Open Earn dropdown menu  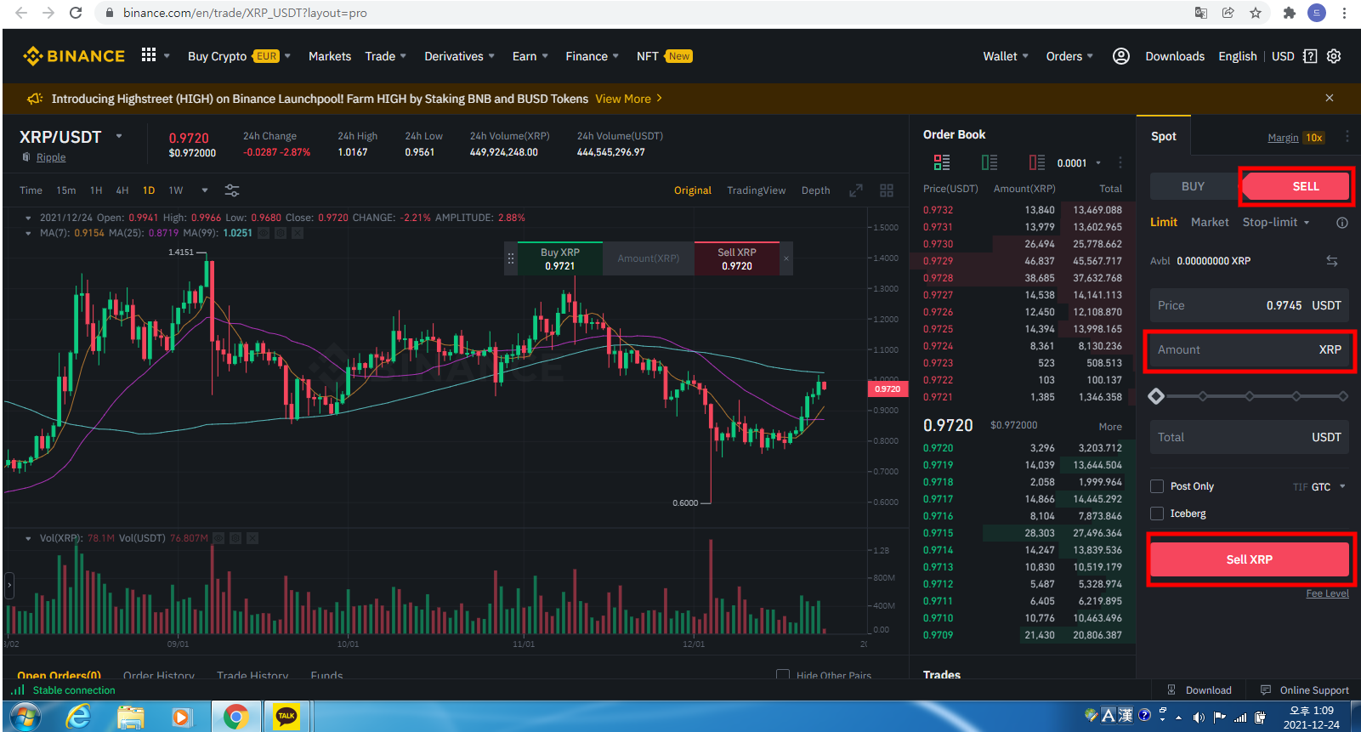pyautogui.click(x=530, y=56)
